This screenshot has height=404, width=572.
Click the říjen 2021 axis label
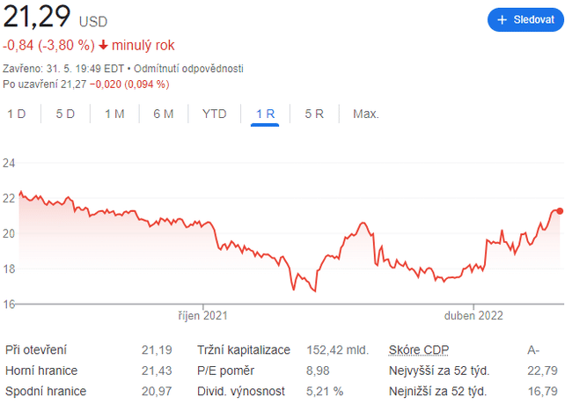click(x=203, y=315)
